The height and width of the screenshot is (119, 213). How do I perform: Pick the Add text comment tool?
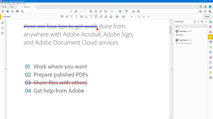coord(91,17)
